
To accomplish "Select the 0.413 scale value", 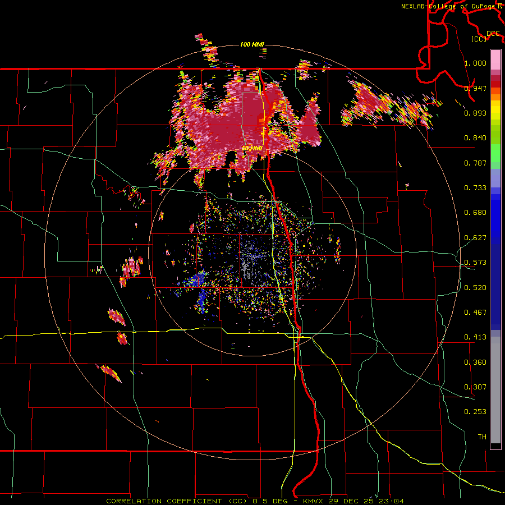I will coord(475,337).
